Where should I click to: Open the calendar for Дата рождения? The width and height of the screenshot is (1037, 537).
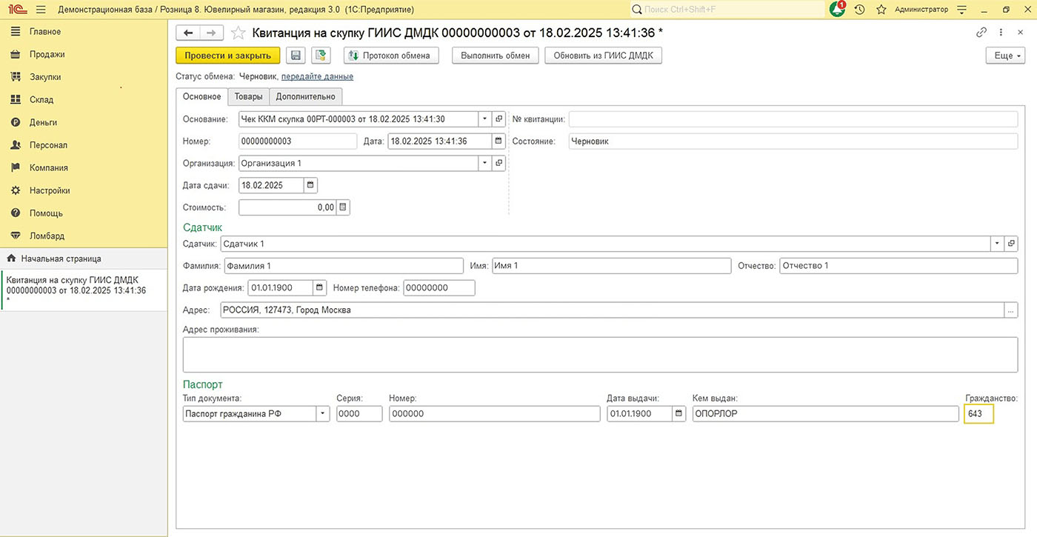point(320,288)
